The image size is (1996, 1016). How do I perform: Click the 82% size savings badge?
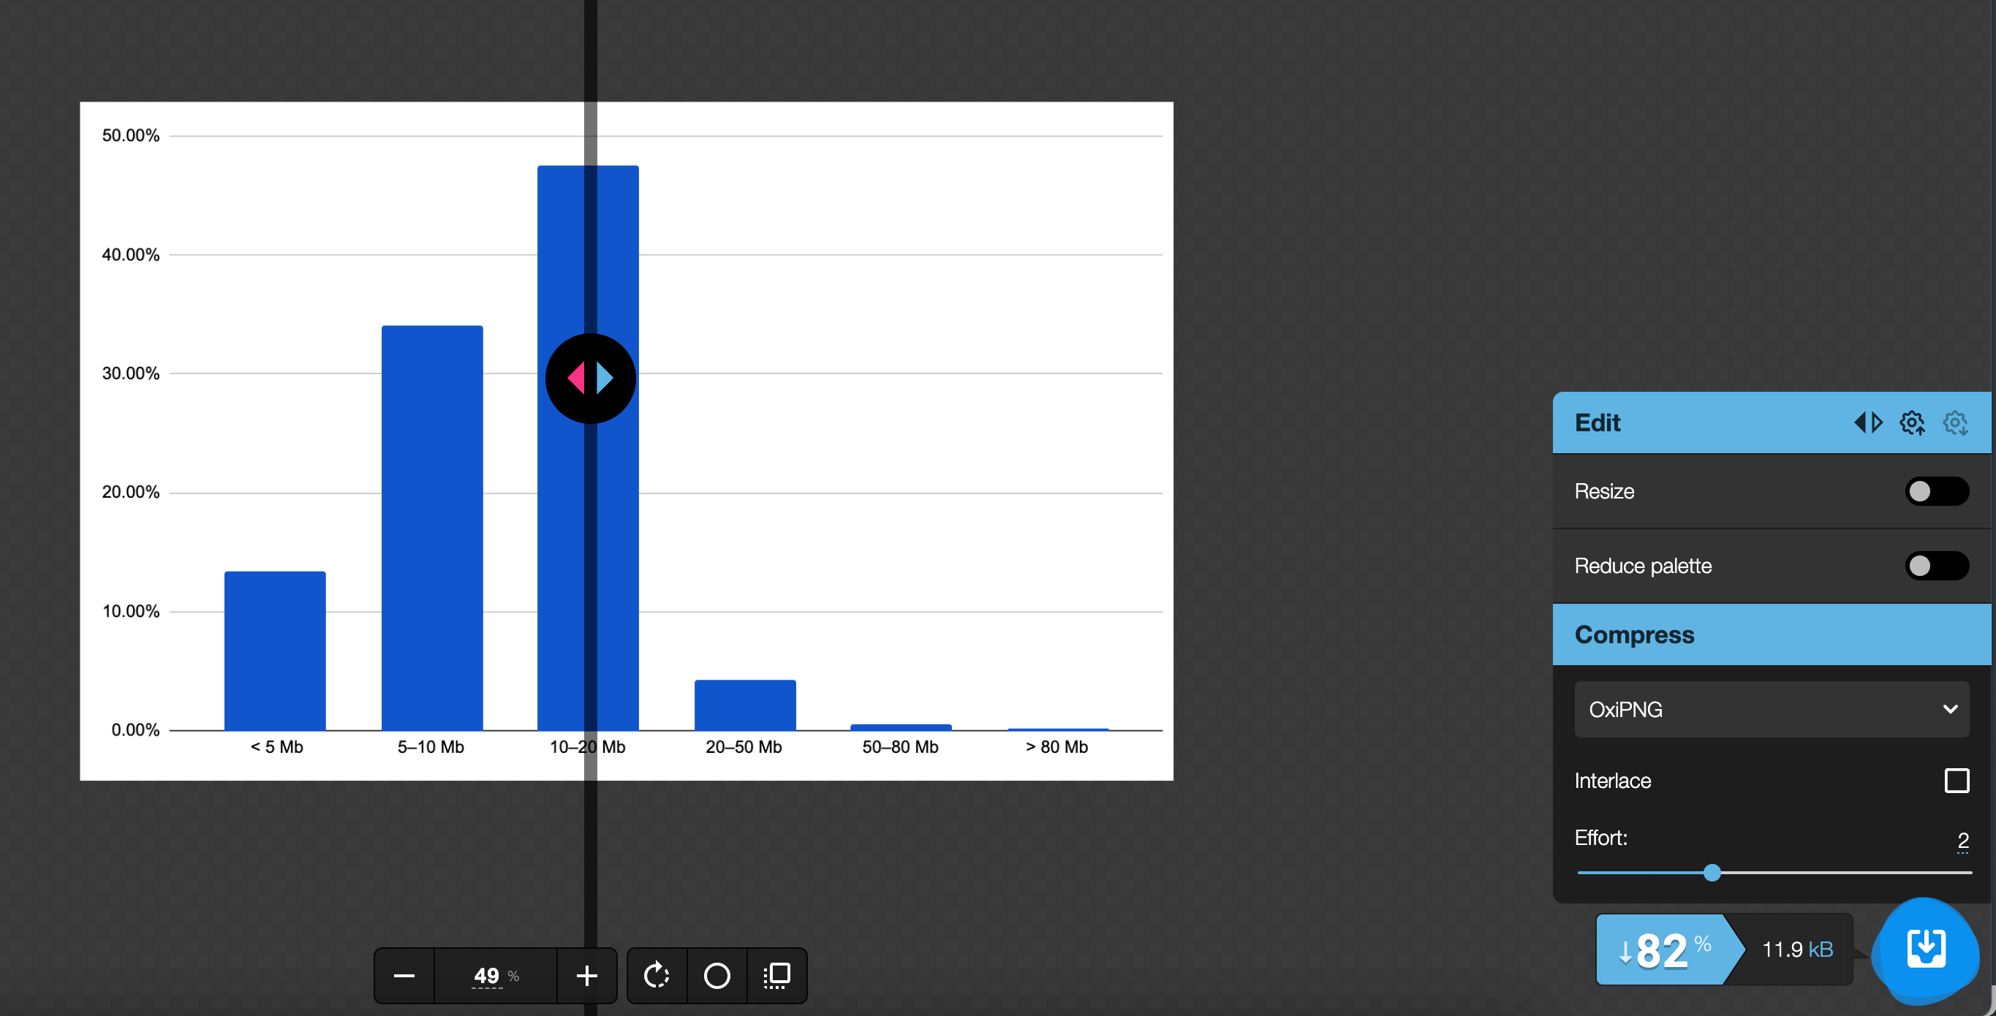click(x=1662, y=949)
